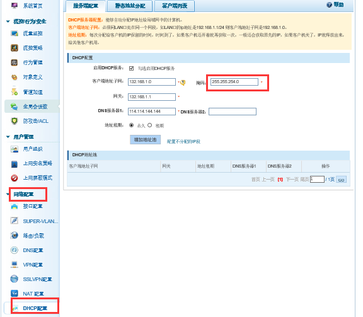
Task: Click the GO page button
Action: click(x=341, y=180)
